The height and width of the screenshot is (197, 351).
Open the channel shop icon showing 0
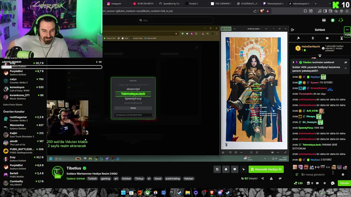[x=310, y=183]
